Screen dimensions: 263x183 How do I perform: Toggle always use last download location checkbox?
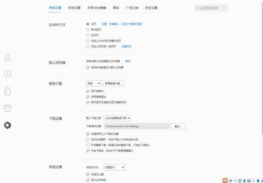(88, 134)
